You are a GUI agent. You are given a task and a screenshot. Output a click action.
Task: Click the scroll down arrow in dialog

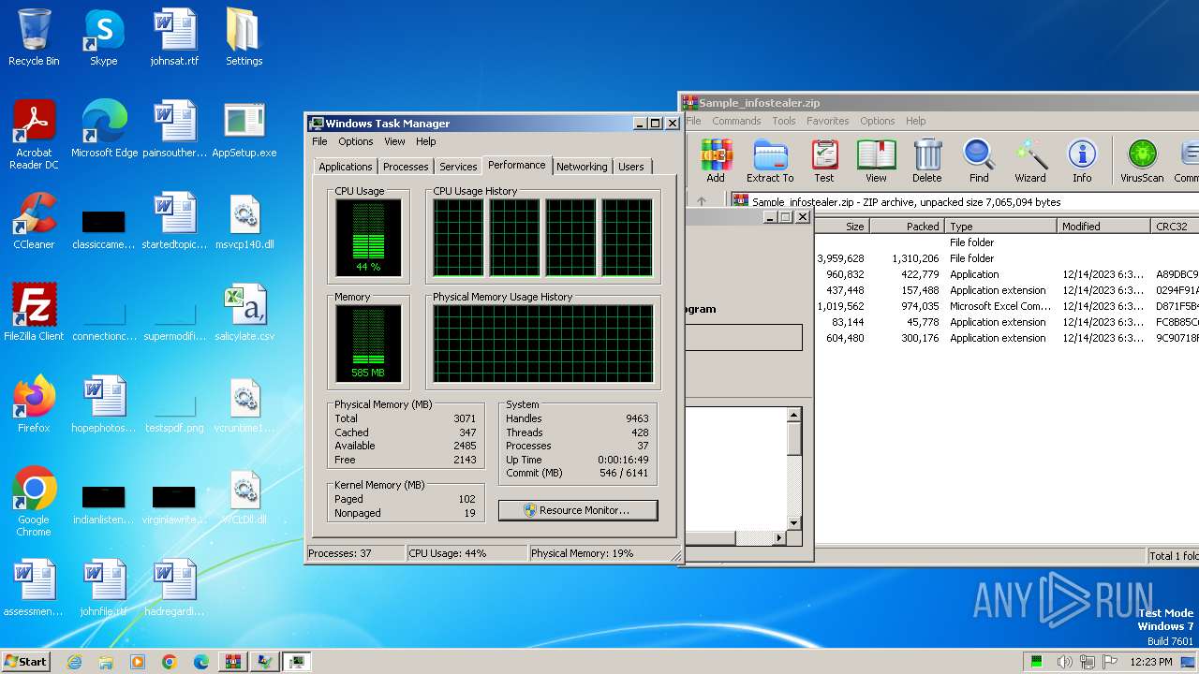coord(794,523)
